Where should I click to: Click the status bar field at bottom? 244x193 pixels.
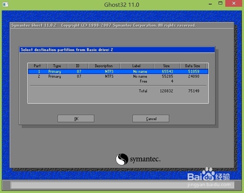point(122,185)
